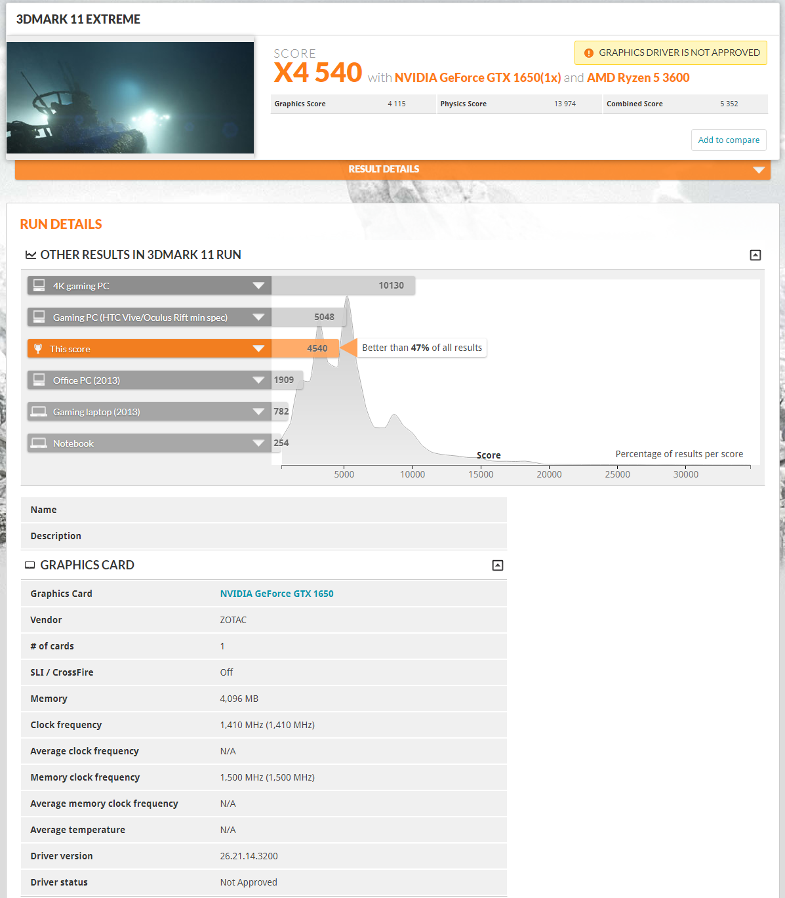Collapse the Other Results in 3DMark 11 Run section

pyautogui.click(x=755, y=255)
